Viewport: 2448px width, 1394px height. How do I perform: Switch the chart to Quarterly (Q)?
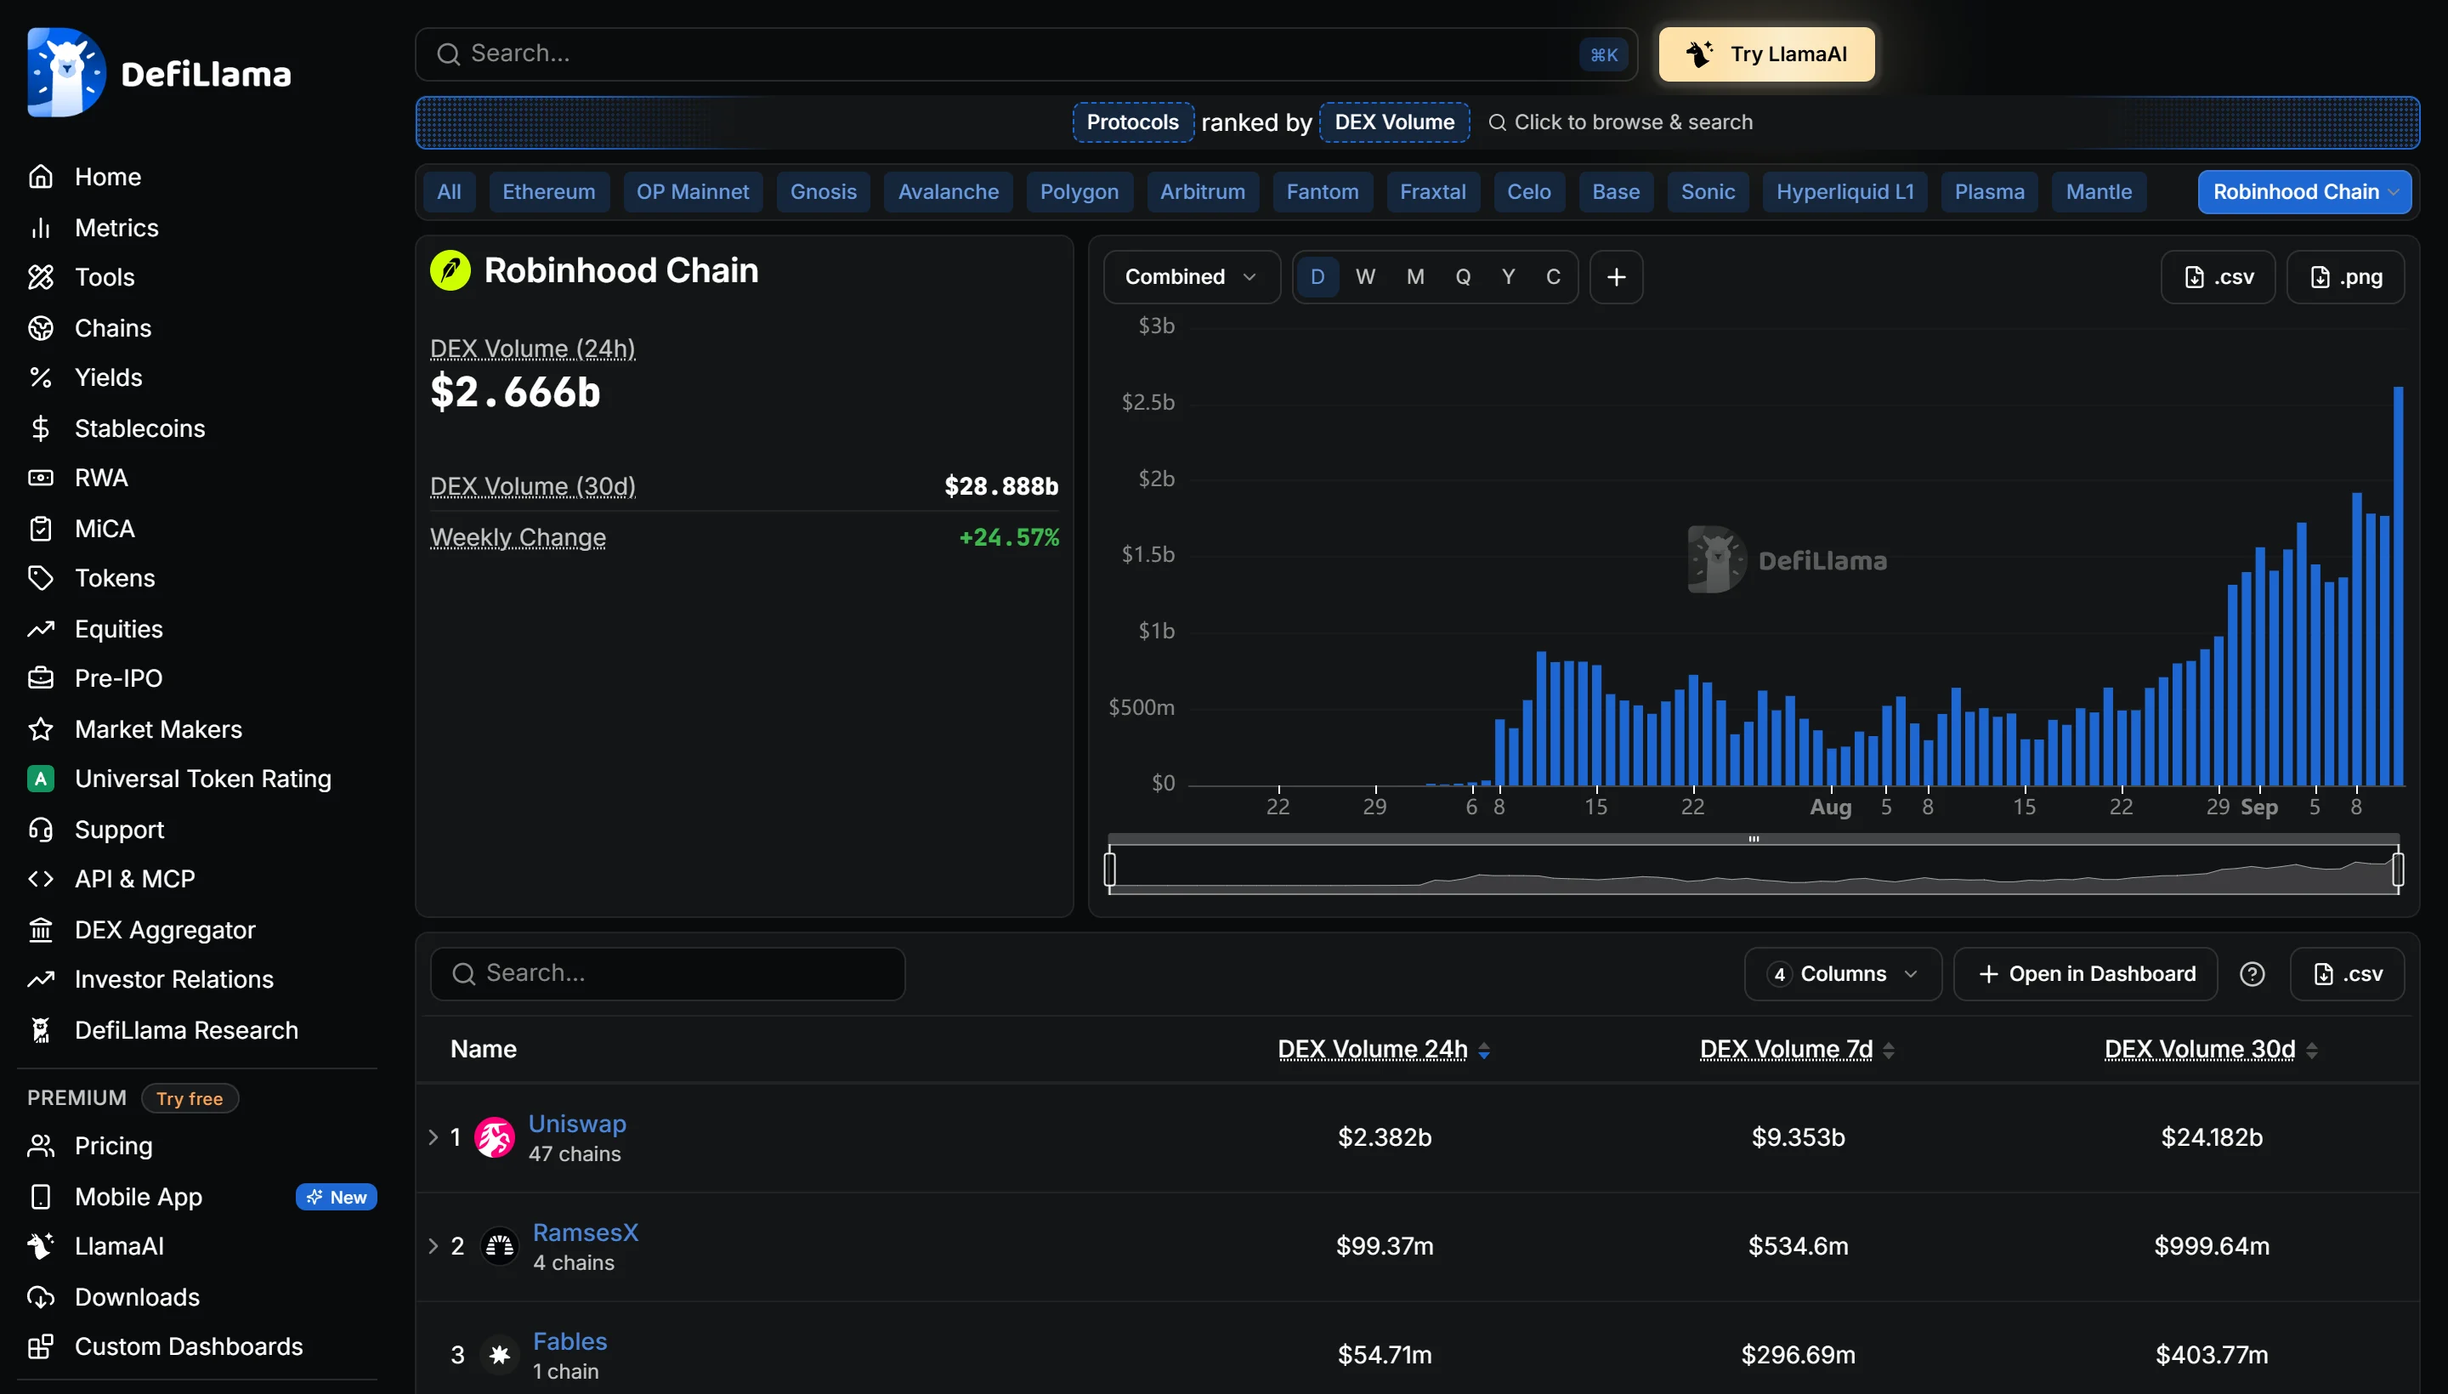1463,278
